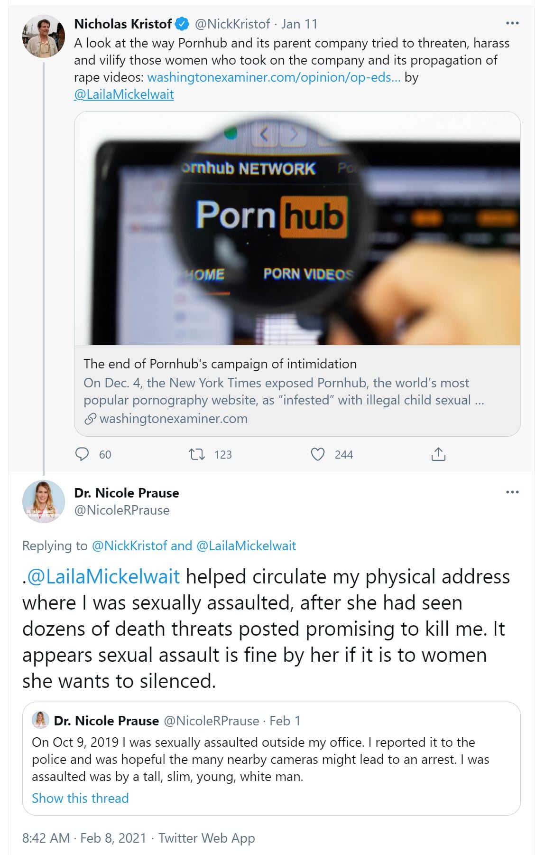Click the article title about Pornhub's intimidation campaign
The width and height of the screenshot is (545, 855).
(x=220, y=364)
